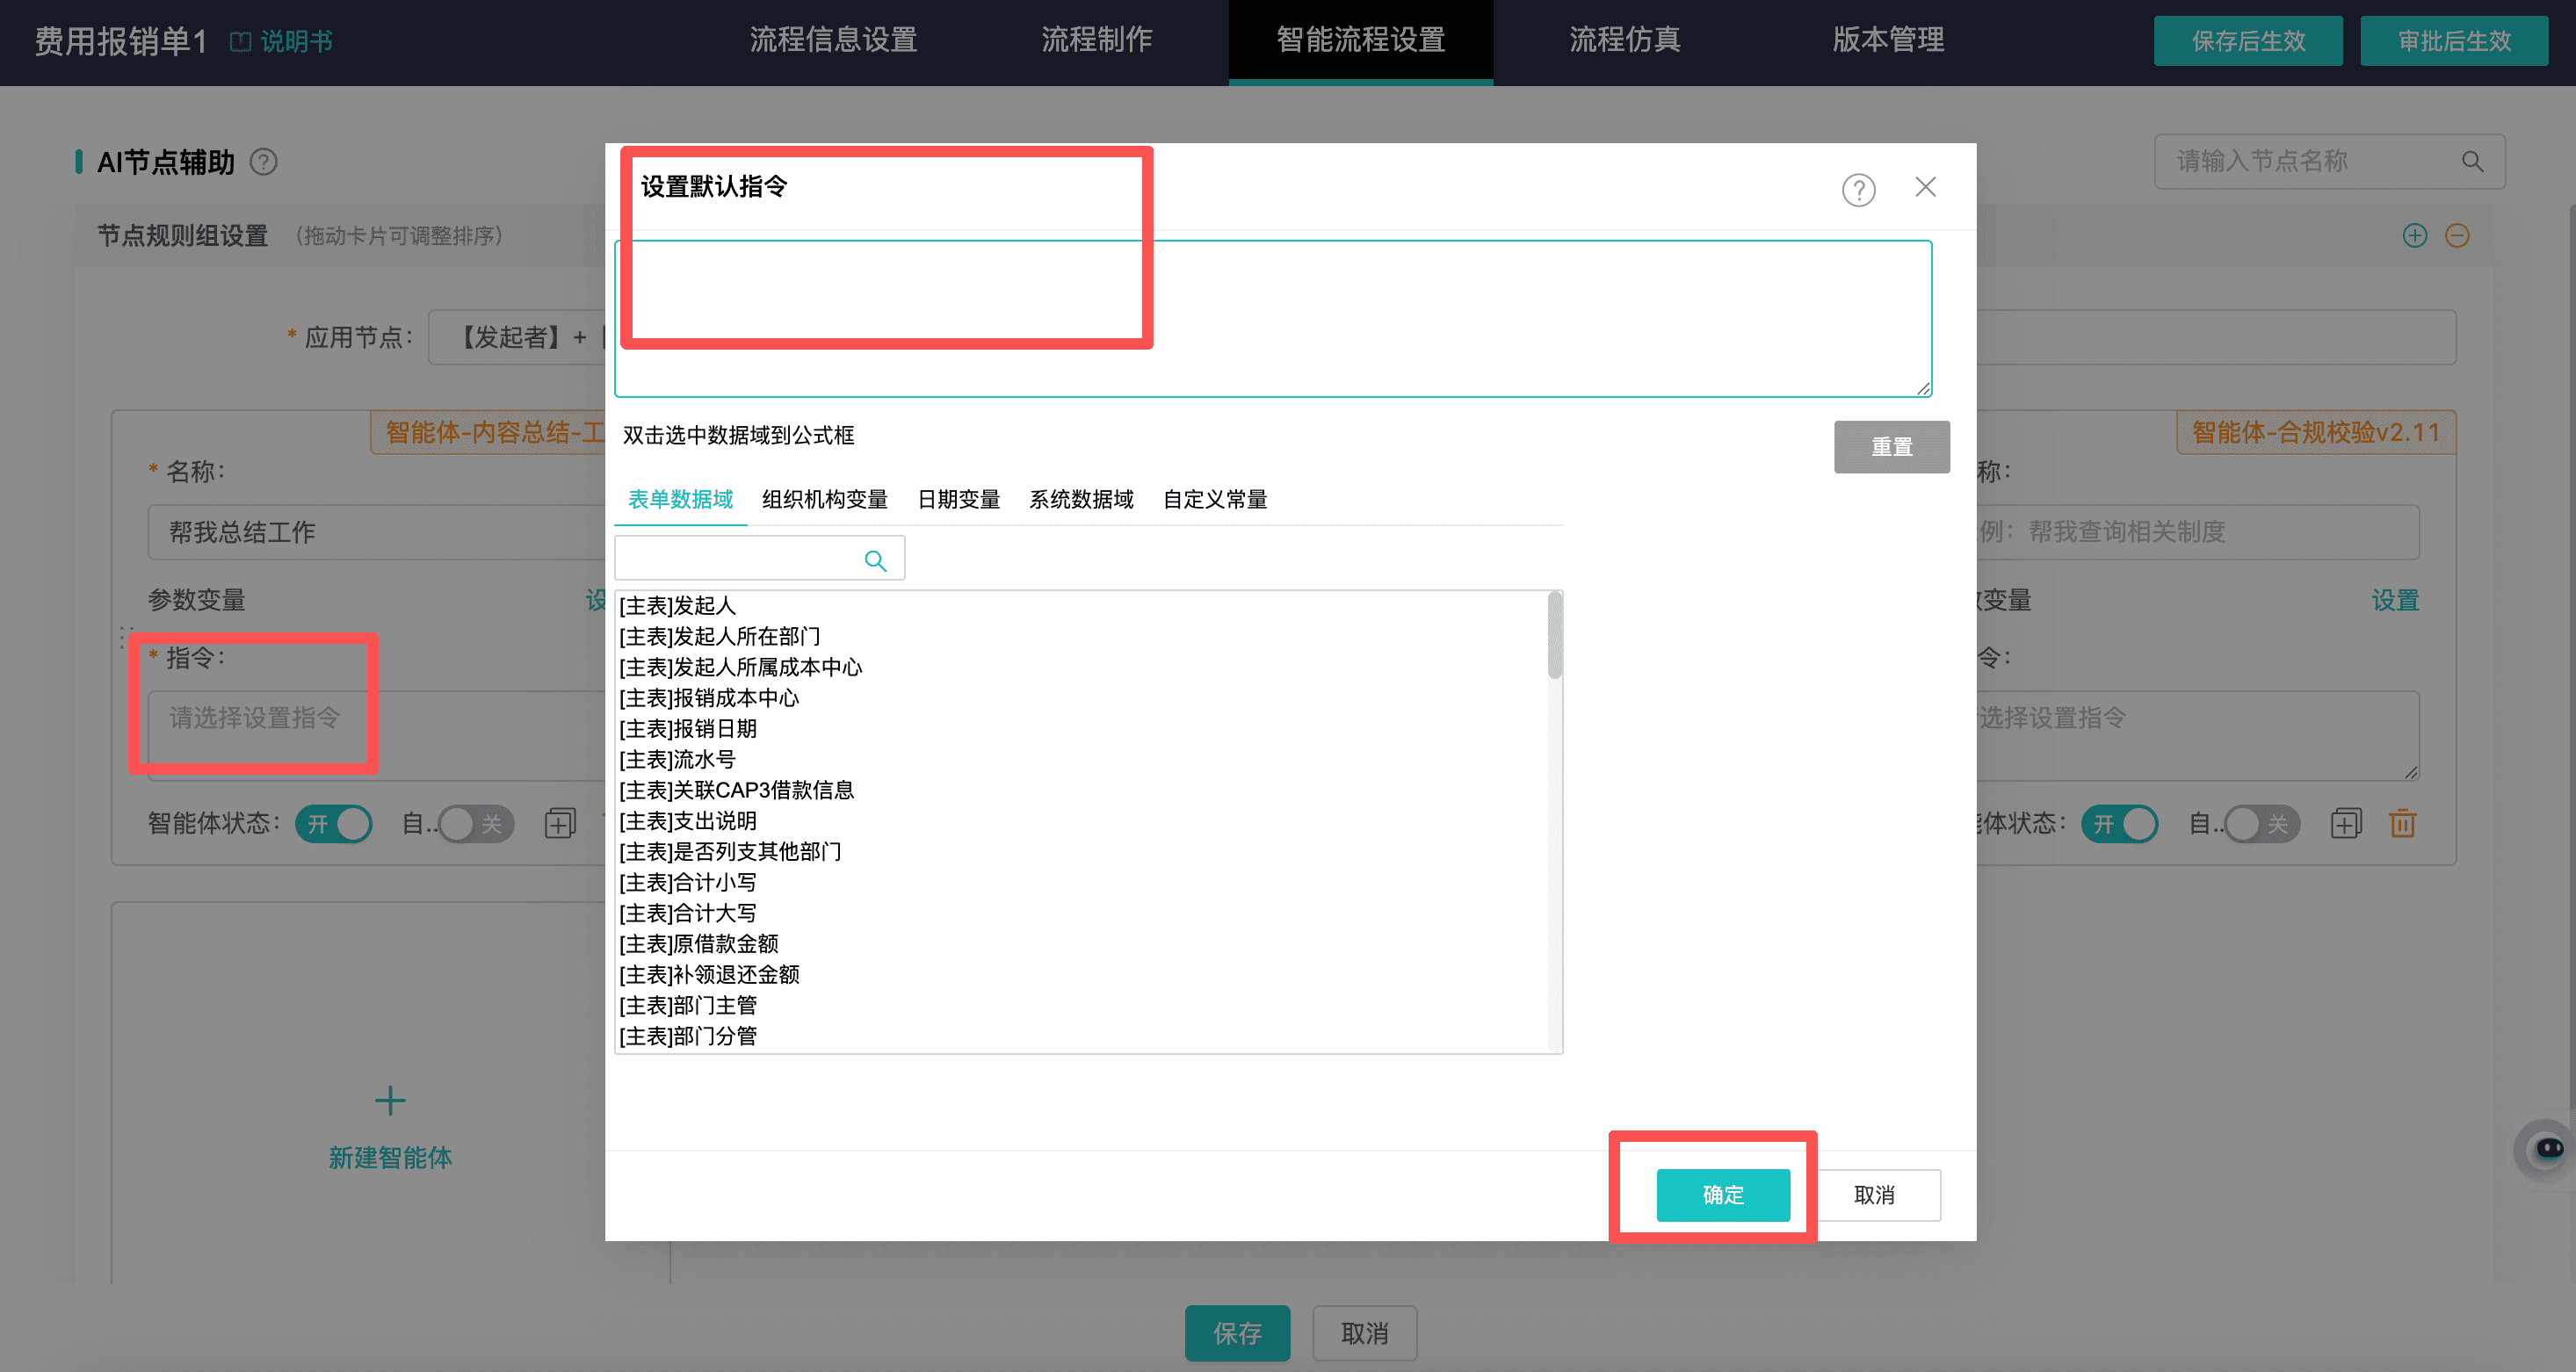Toggle the 自.. switch on the 内容总结 card
The height and width of the screenshot is (1372, 2576).
pyautogui.click(x=476, y=824)
